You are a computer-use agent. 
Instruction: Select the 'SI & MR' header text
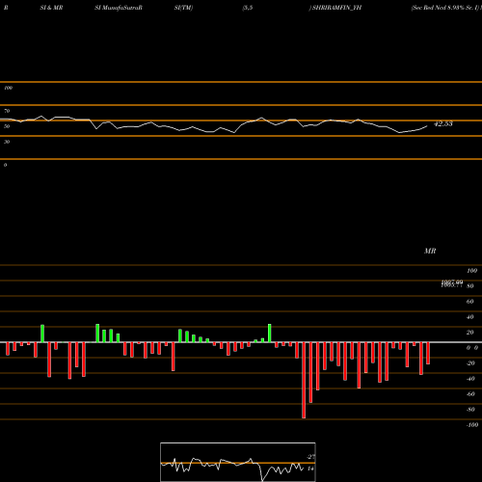[x=51, y=8]
